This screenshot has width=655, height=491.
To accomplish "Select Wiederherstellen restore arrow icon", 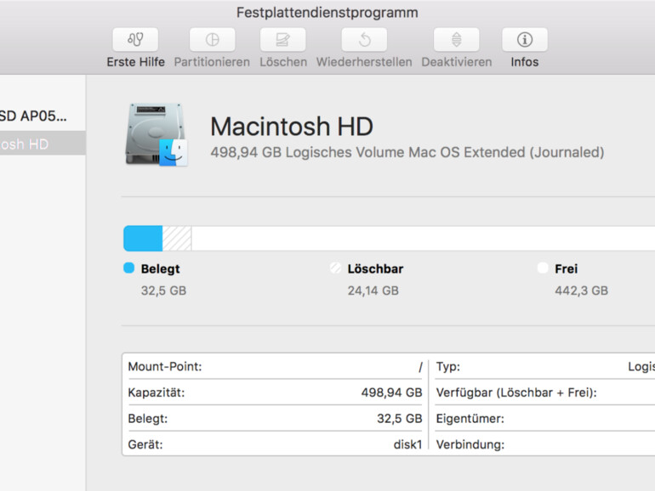I will [x=364, y=40].
